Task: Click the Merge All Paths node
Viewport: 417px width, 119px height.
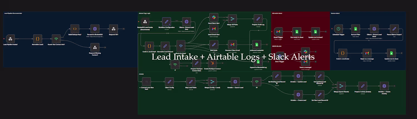Action: point(232,19)
